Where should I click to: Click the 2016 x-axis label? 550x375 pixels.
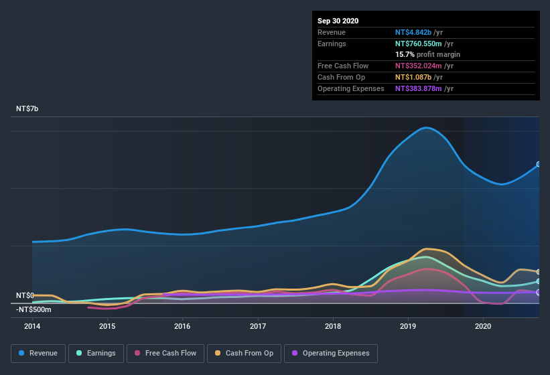pos(182,326)
